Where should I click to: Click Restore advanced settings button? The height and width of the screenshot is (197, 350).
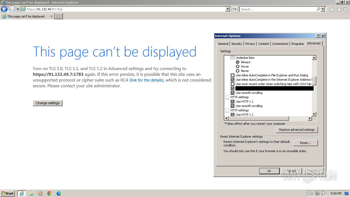click(297, 130)
